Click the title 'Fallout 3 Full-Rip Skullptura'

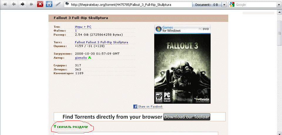(x=81, y=18)
